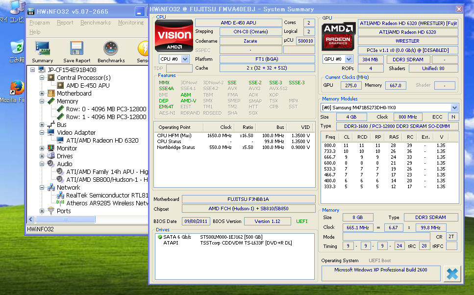Collapse the Central Processor(s) tree node

[42, 78]
